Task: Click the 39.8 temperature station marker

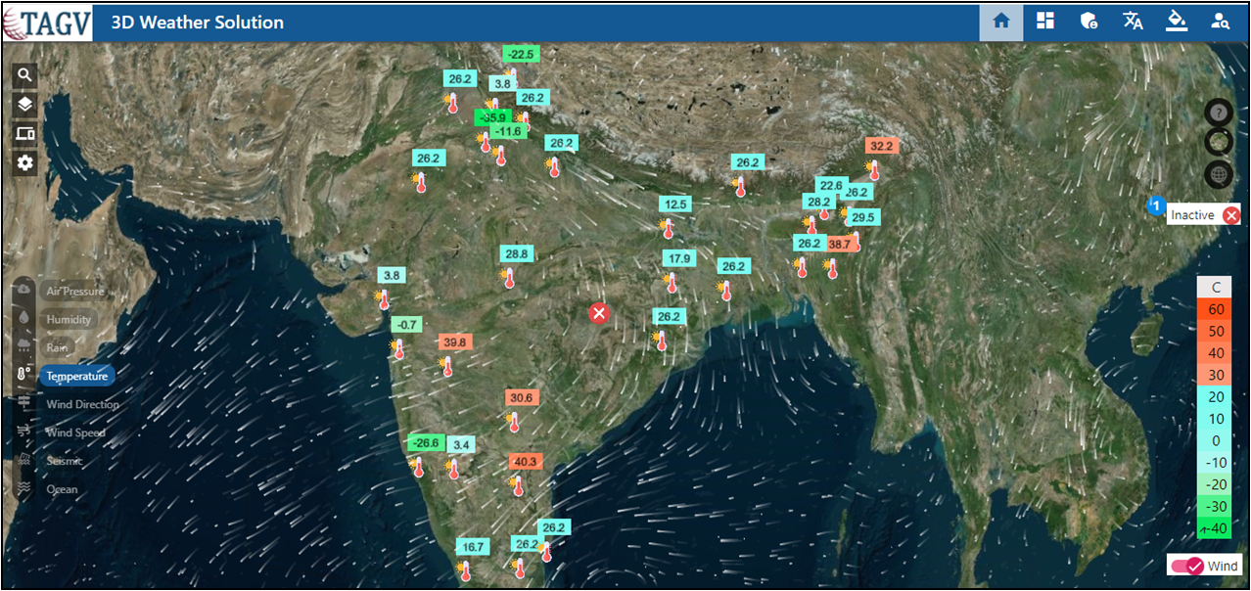Action: pos(454,342)
